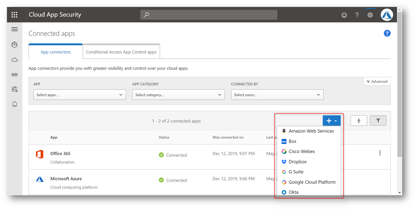This screenshot has height=213, width=416.
Task: Click the feedback smiley icon
Action: (x=344, y=15)
